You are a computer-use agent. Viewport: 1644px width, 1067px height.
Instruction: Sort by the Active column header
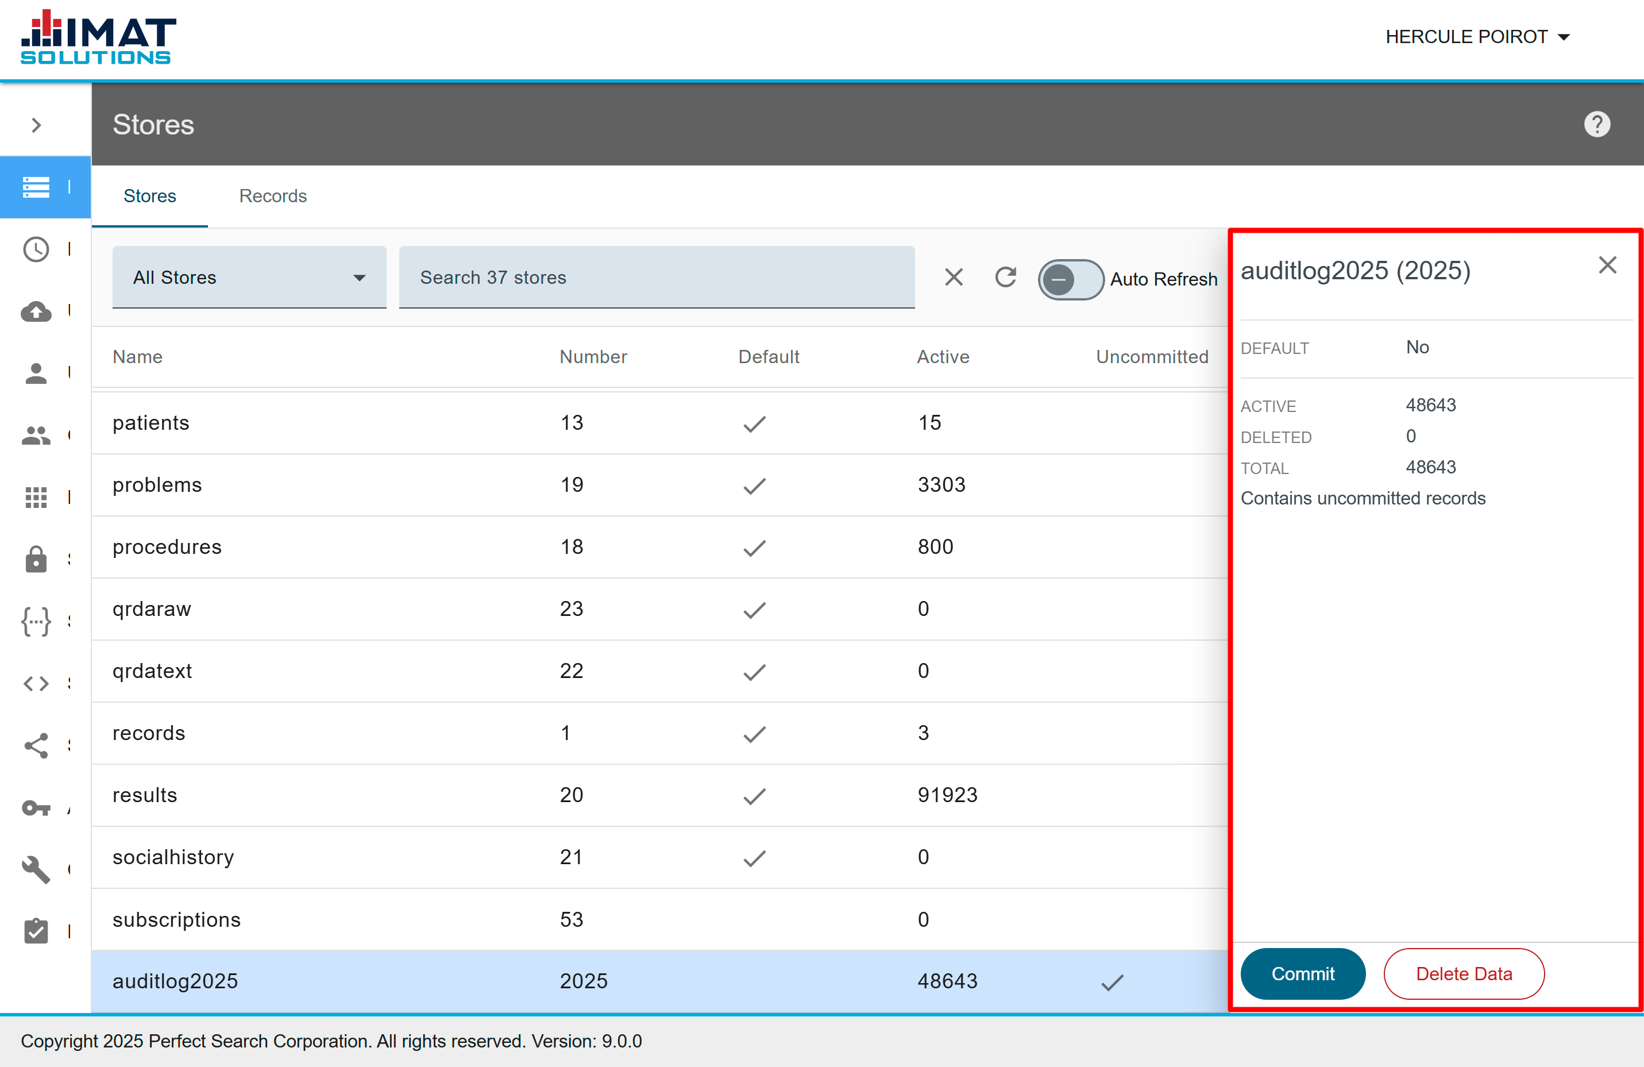click(x=943, y=357)
